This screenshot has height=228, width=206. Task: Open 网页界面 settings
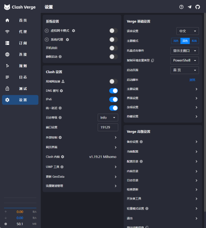point(82,147)
